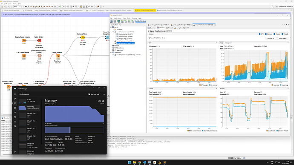The image size is (294, 165).
Task: Open Chrome from the Windows taskbar
Action: 139,162
